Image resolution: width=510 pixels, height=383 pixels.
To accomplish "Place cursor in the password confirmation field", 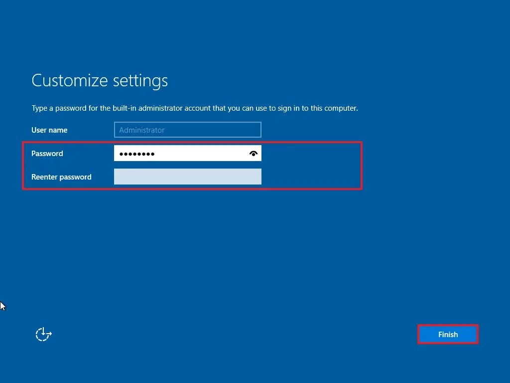I will click(187, 177).
